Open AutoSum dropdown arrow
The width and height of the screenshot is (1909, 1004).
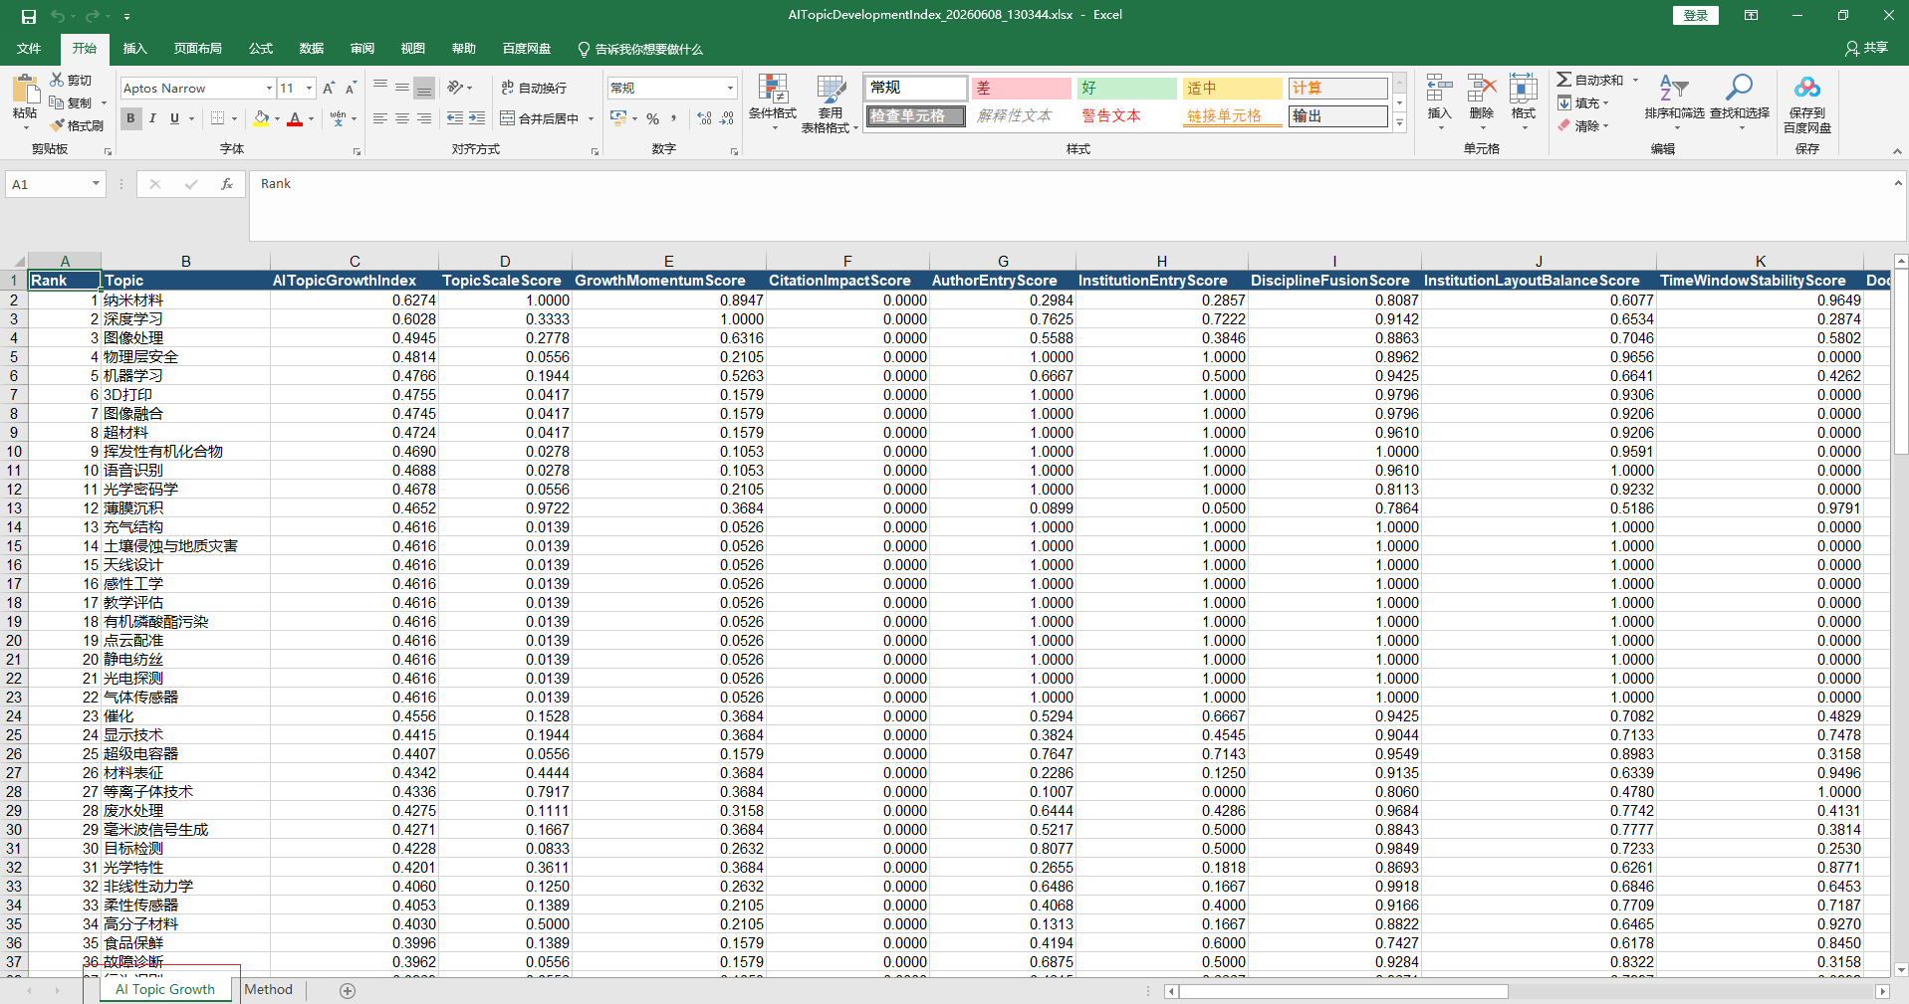(1635, 80)
